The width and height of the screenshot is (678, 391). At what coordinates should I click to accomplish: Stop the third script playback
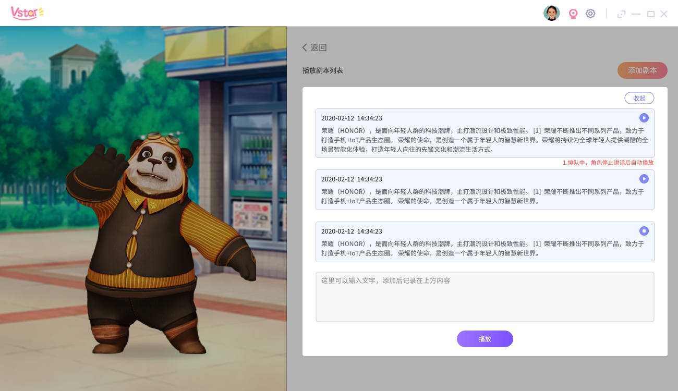pos(644,231)
